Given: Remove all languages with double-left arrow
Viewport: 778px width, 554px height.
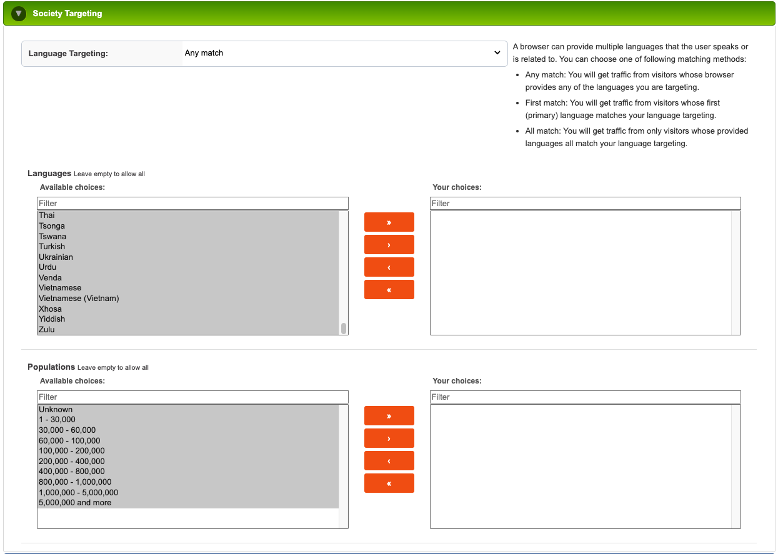Looking at the screenshot, I should [x=389, y=290].
